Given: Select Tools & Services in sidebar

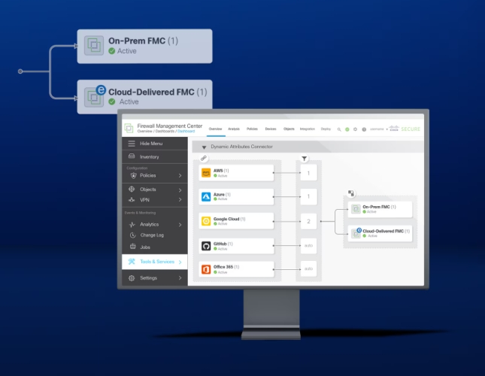Looking at the screenshot, I should [156, 262].
